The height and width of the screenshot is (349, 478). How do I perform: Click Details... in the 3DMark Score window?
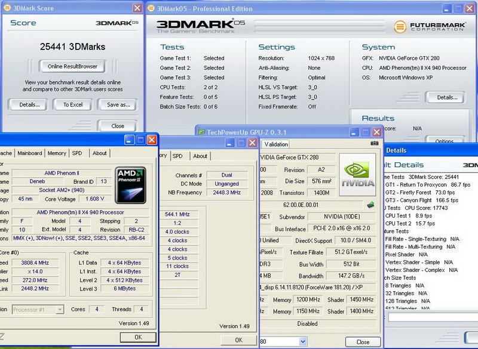pyautogui.click(x=29, y=104)
